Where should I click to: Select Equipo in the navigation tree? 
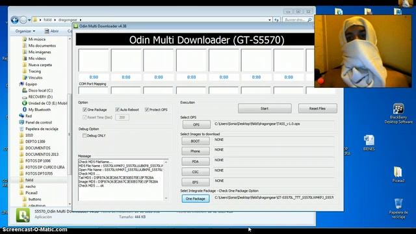point(31,84)
